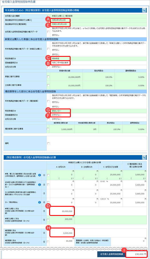Click 取得対価の額 column header
This screenshot has height=259, width=150.
tap(65, 71)
